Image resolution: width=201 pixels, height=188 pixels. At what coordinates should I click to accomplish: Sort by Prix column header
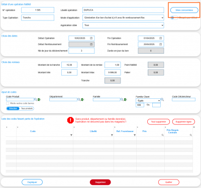click(x=144, y=131)
